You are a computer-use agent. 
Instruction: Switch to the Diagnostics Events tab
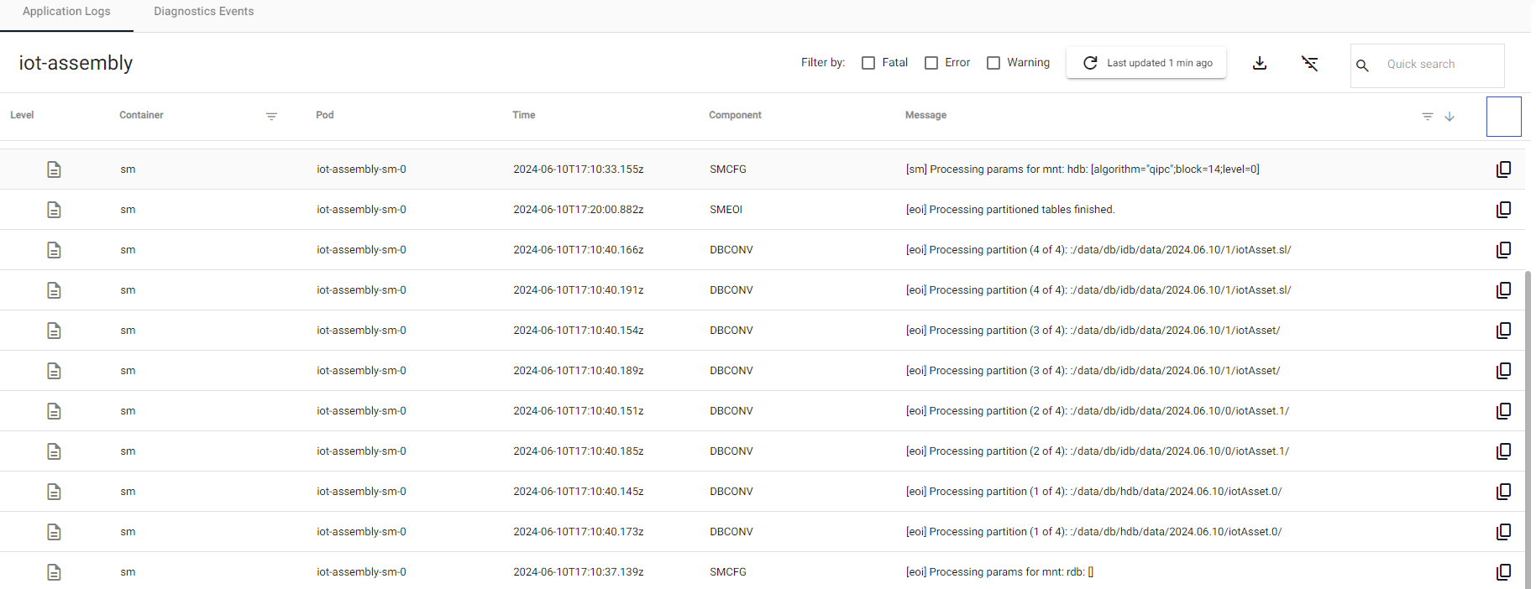pyautogui.click(x=203, y=12)
